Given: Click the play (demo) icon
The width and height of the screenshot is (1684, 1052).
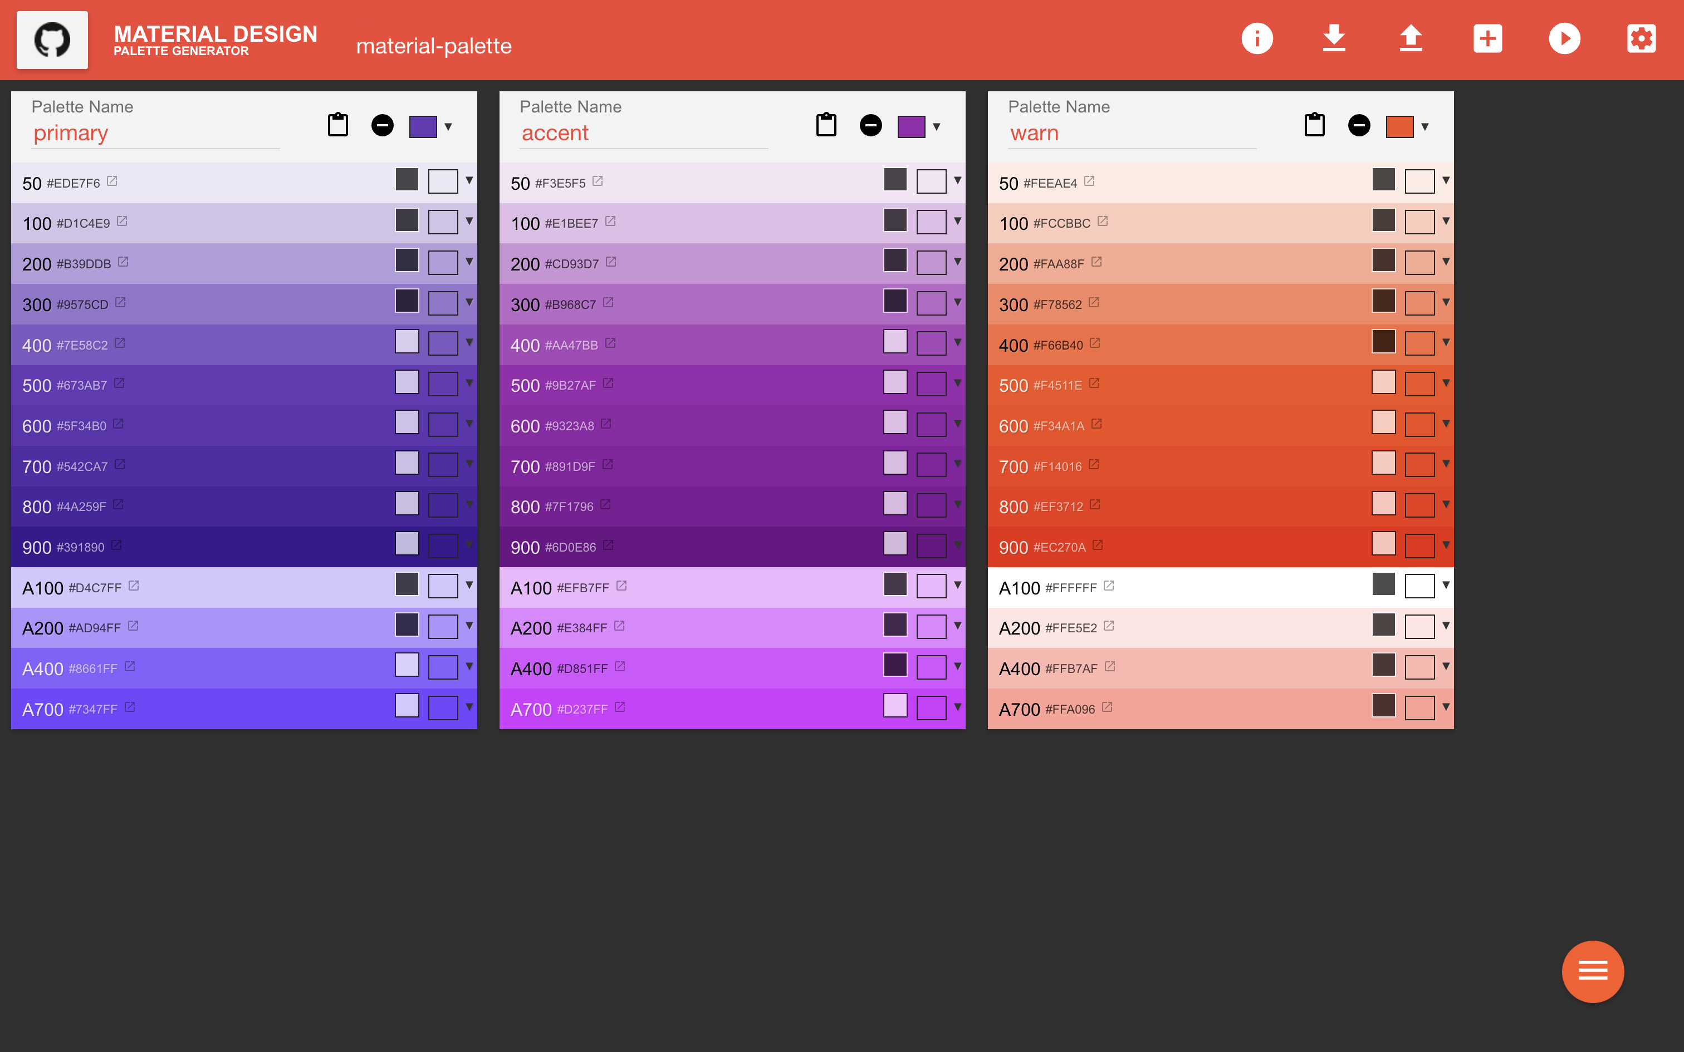Looking at the screenshot, I should pos(1564,38).
